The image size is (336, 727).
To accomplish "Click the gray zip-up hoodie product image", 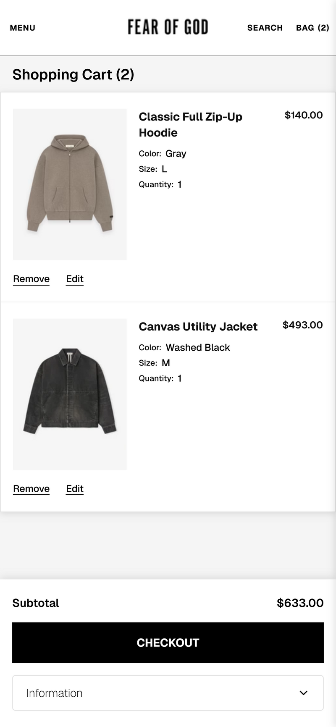I will click(70, 184).
